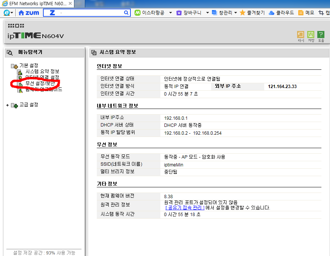Click 중단됨 multi bridge value
This screenshot has height=256, width=330.
pos(170,172)
